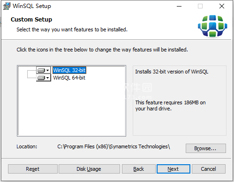Image resolution: width=234 pixels, height=182 pixels.
Task: Click the WinSQL globe logo
Action: click(212, 26)
